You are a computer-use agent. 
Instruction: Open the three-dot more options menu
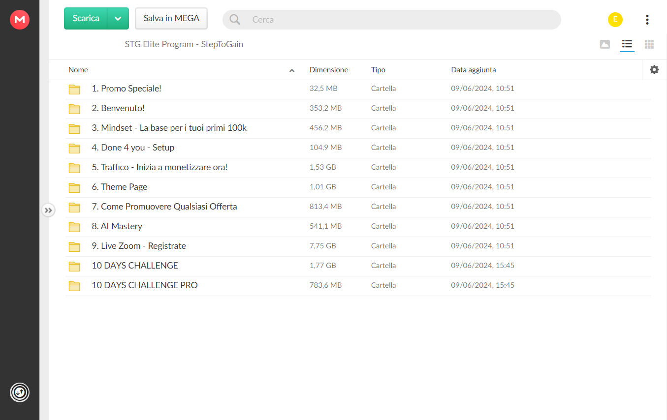pyautogui.click(x=647, y=20)
